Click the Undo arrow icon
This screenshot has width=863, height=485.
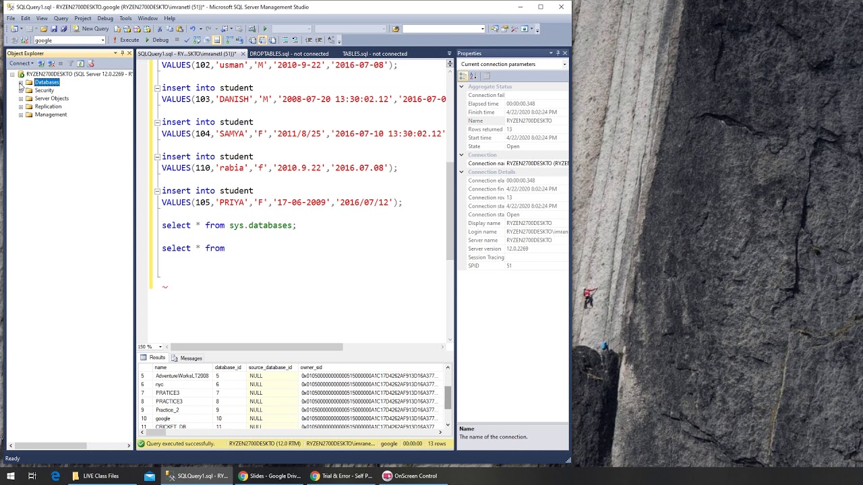click(193, 29)
